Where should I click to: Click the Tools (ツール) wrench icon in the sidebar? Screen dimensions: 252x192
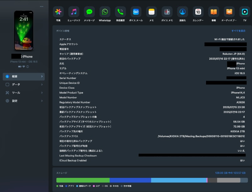point(7,93)
